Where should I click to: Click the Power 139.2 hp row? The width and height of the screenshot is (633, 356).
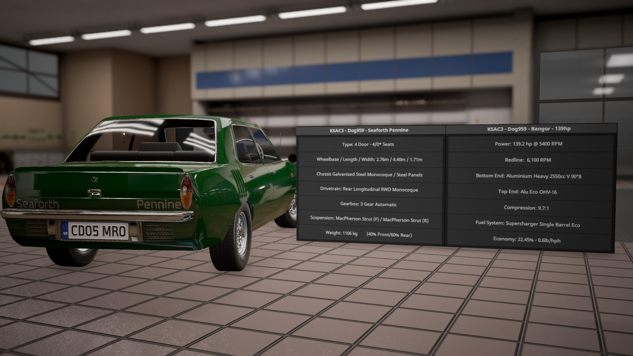tap(528, 144)
